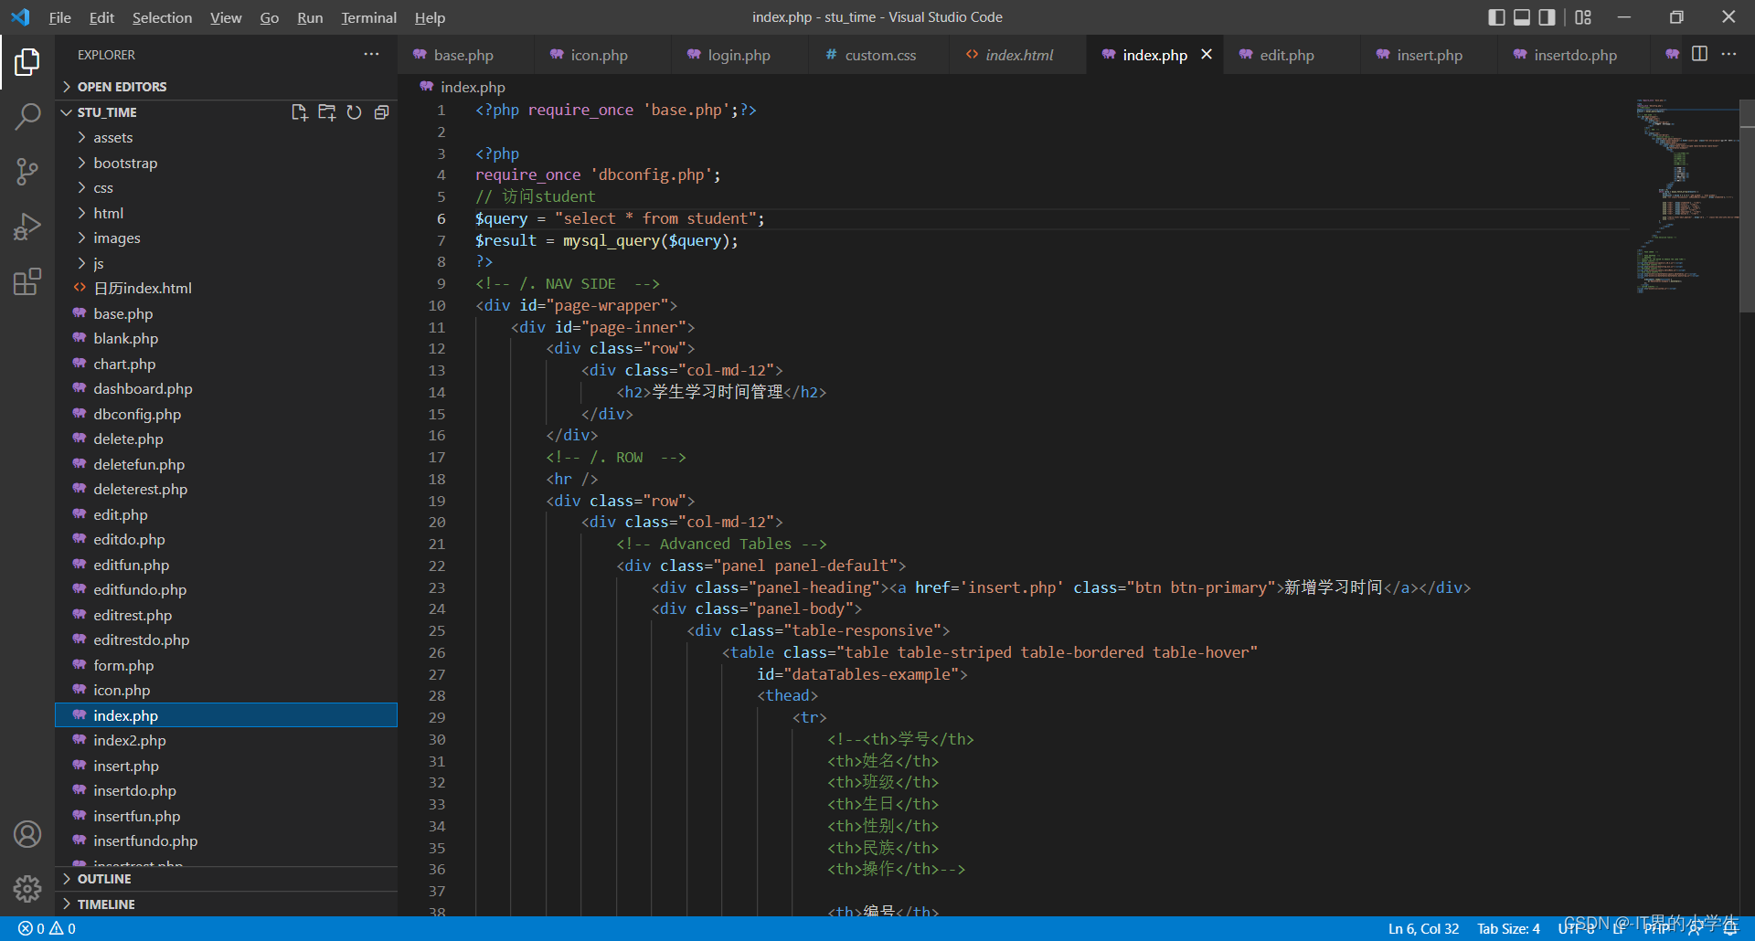Expand the assets folder
1755x941 pixels.
227,138
